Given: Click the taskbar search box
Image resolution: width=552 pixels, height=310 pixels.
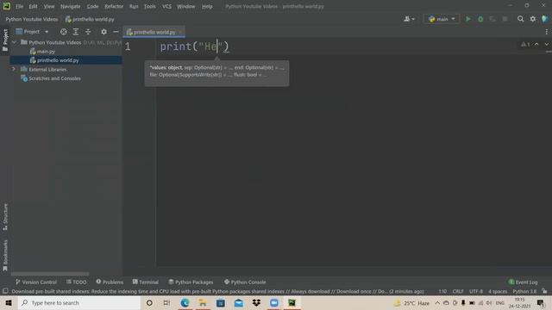Looking at the screenshot, I should click(78, 302).
